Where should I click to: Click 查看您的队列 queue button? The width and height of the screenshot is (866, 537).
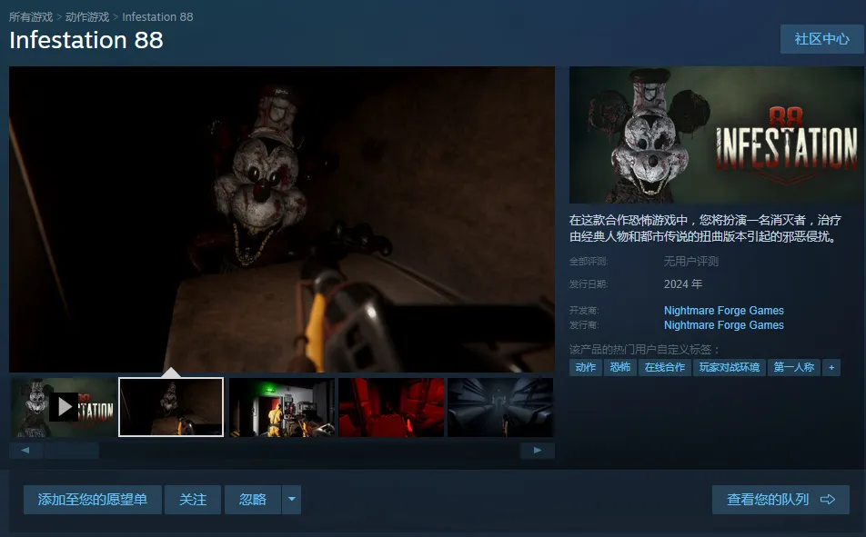click(x=780, y=500)
